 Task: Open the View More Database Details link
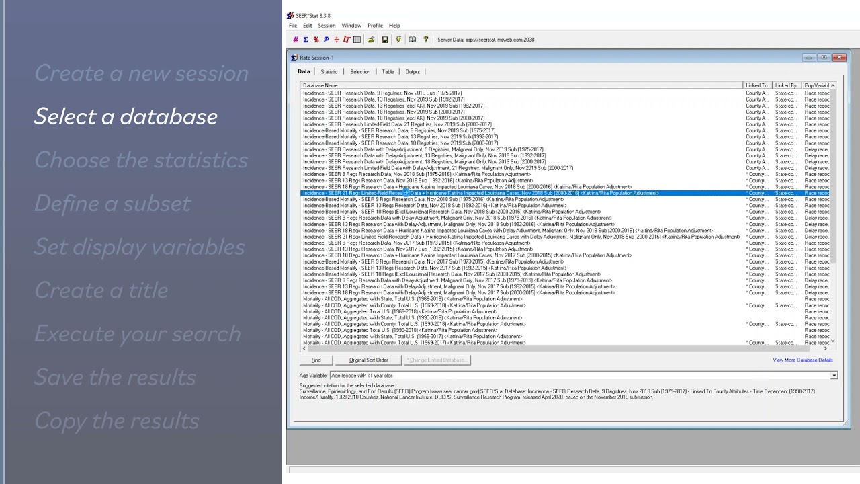click(803, 360)
